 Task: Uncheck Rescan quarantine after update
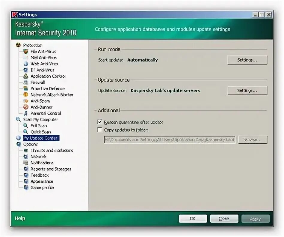[x=100, y=122]
